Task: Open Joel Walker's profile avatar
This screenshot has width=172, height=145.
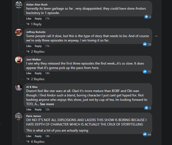Action: coord(19,60)
